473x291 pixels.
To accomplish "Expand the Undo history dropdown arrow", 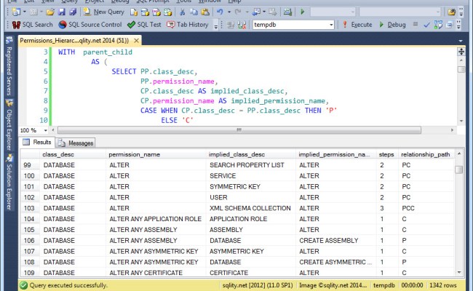I will tap(229, 12).
